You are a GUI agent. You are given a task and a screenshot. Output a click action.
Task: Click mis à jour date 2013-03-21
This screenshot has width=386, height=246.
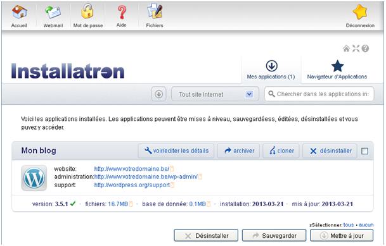(x=337, y=204)
